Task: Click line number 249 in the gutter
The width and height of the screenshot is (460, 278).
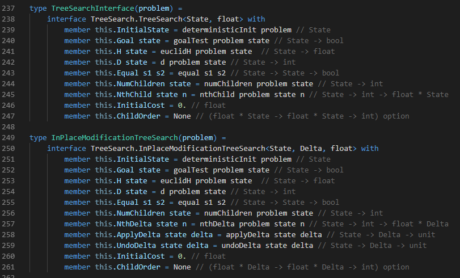Action: tap(10, 138)
